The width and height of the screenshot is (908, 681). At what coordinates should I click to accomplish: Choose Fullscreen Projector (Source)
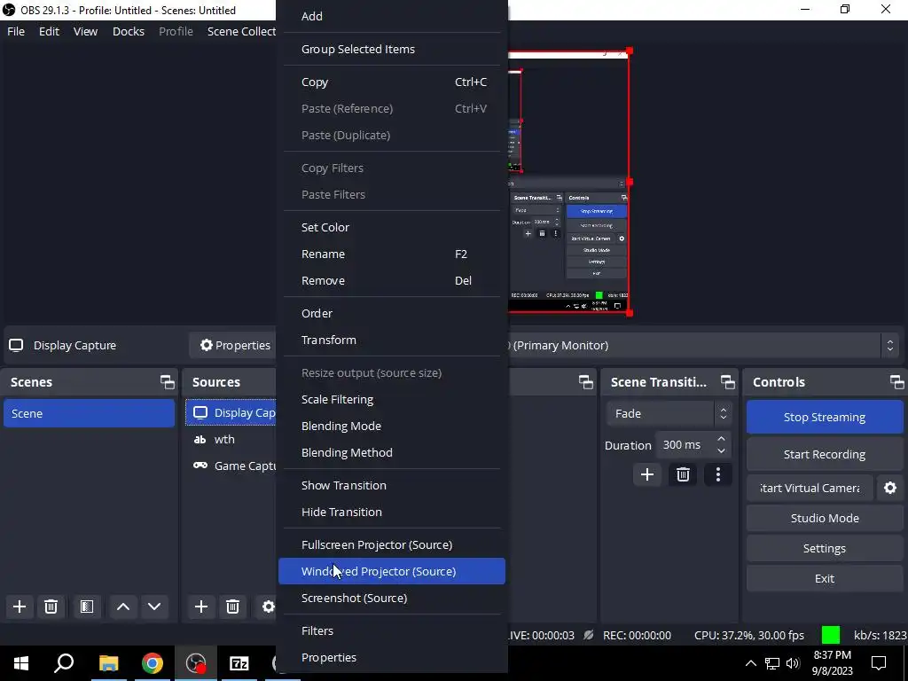click(x=391, y=545)
